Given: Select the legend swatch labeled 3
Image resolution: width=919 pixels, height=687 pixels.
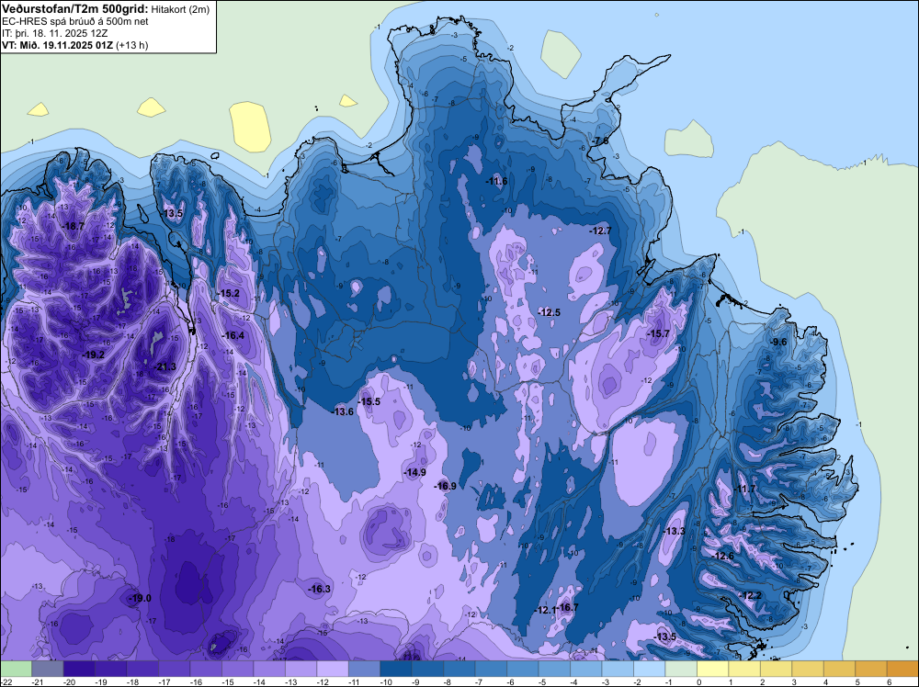Looking at the screenshot, I should 807,669.
